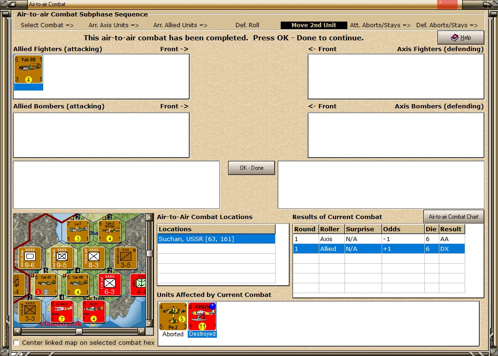498x356 pixels.
Task: Click the Roller column header
Action: coord(331,229)
